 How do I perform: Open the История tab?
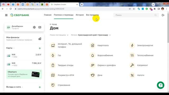80,15
